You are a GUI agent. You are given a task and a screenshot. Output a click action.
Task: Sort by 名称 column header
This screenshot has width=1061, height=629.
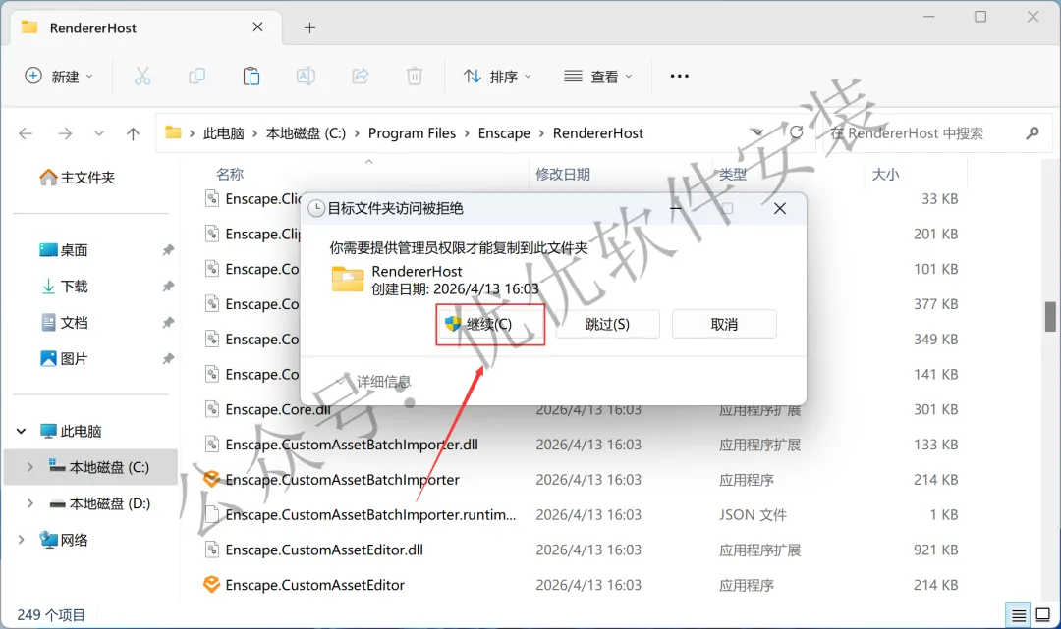(x=229, y=175)
